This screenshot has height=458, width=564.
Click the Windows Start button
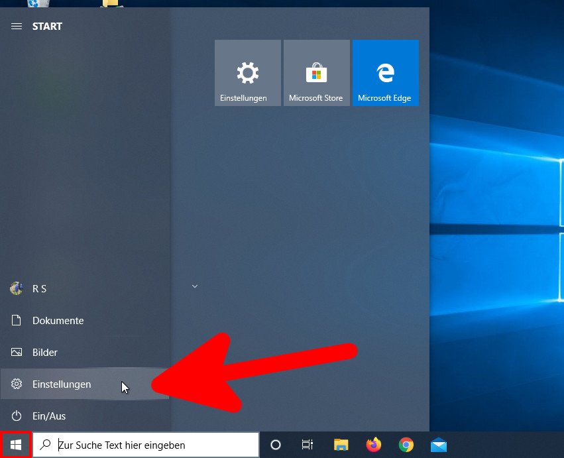click(16, 445)
